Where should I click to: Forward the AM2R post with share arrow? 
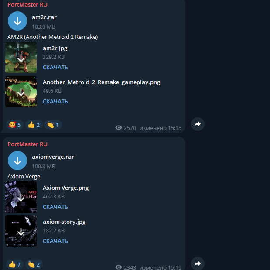pyautogui.click(x=198, y=124)
